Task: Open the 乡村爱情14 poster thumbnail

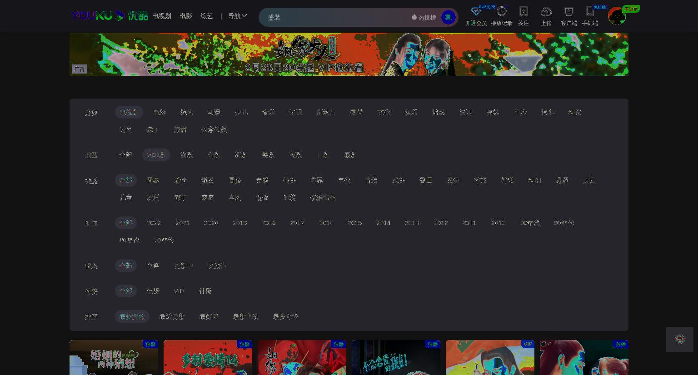Action: click(x=208, y=358)
